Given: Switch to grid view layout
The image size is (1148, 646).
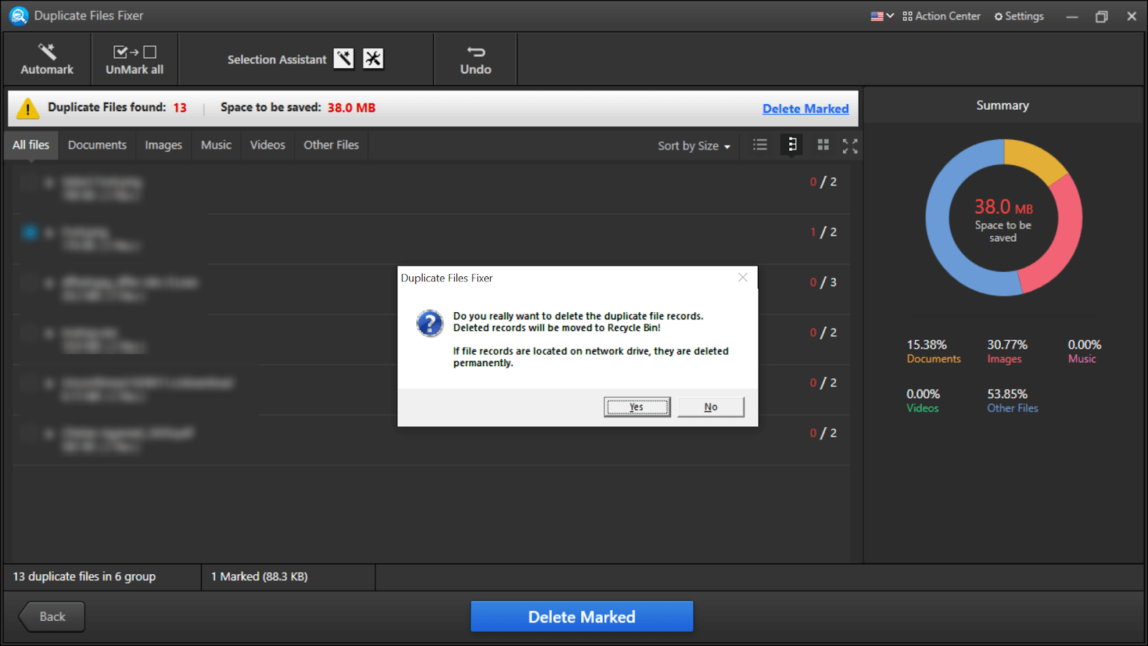Looking at the screenshot, I should coord(823,144).
